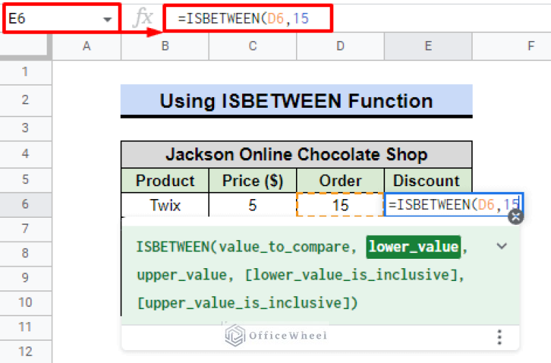
Task: Open the Name box dropdown arrow
Action: (108, 19)
